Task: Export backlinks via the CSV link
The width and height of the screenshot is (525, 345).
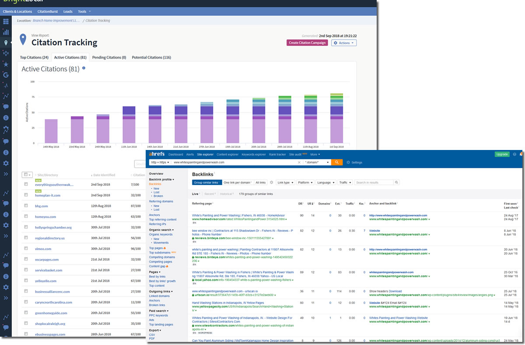Action: (152, 335)
